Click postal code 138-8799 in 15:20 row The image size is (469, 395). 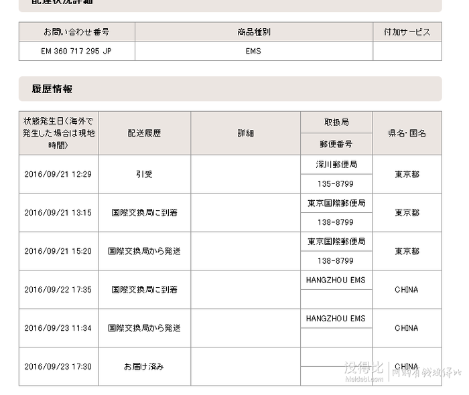336,261
